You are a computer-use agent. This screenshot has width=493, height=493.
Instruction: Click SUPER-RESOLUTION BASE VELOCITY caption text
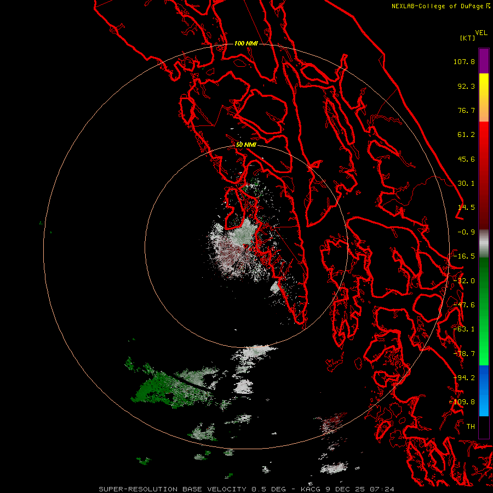pos(173,489)
